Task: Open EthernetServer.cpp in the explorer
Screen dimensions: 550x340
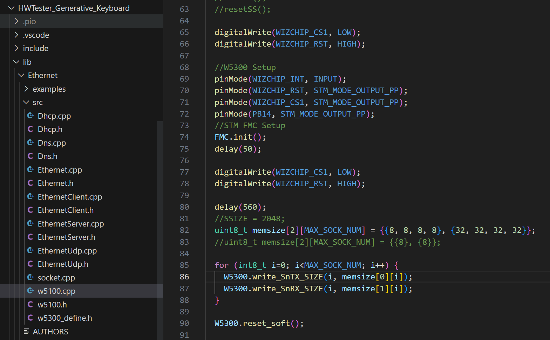Action: tap(71, 224)
